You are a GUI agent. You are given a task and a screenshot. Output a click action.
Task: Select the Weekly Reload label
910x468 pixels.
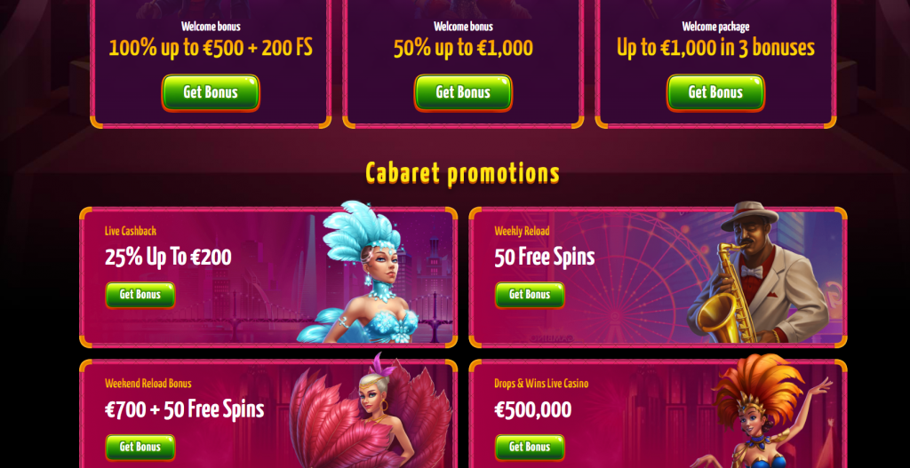point(522,231)
